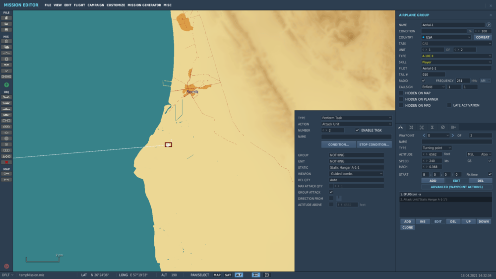
Task: Click the COMBAT button
Action: coord(483,37)
